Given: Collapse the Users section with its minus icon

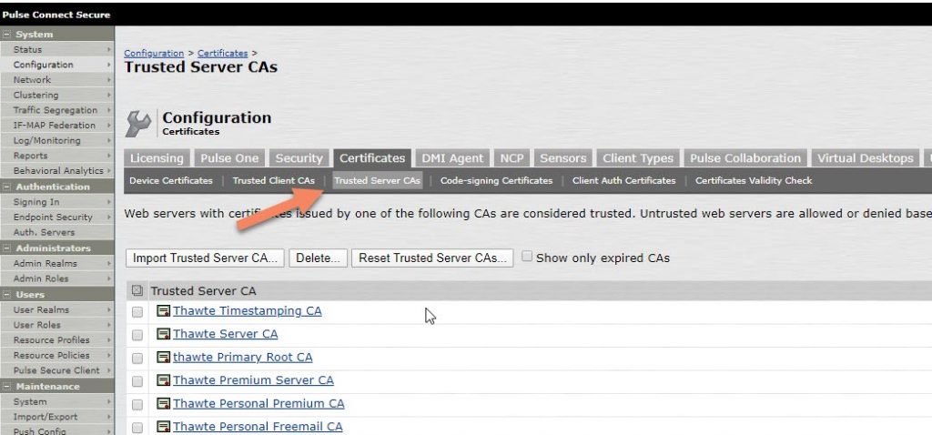Looking at the screenshot, I should (6, 295).
